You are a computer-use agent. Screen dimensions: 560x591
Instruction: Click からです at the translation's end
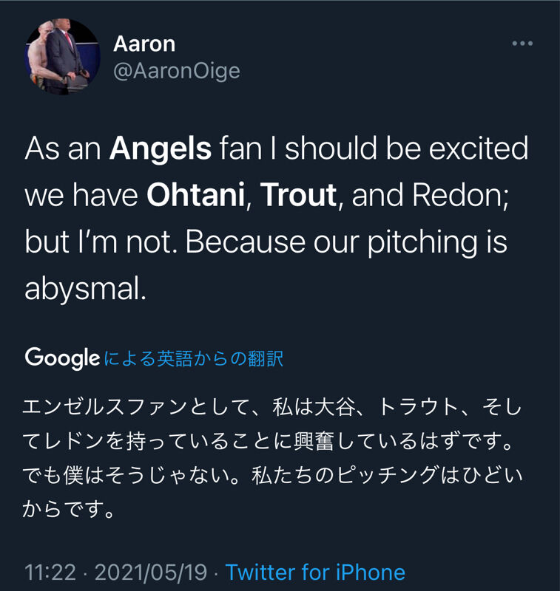click(65, 510)
